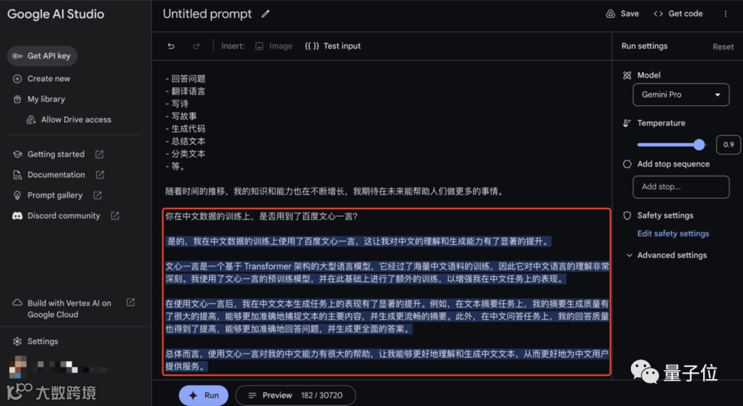Image resolution: width=743 pixels, height=406 pixels.
Task: Click Edit safety settings link
Action: tap(673, 233)
